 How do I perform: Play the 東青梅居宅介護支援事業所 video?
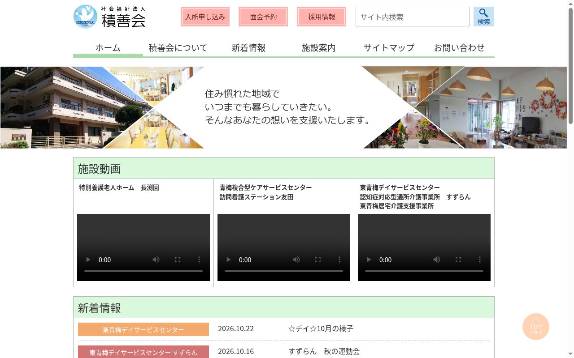pyautogui.click(x=369, y=260)
